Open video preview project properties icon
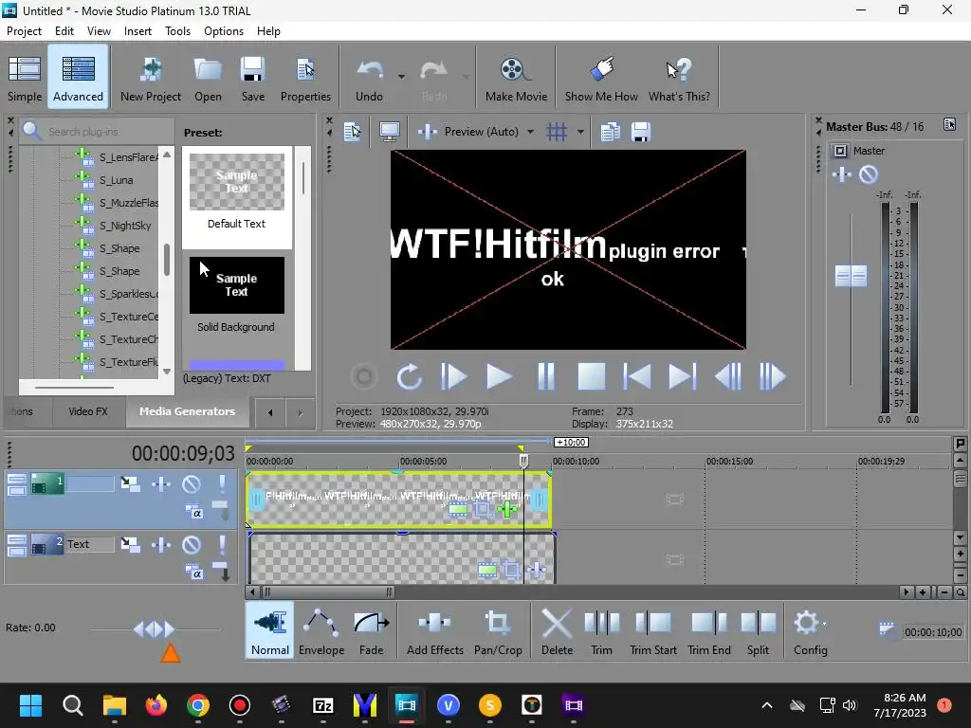The image size is (971, 728). (353, 131)
